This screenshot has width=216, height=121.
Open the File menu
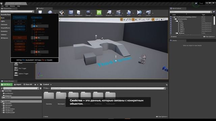(x=2, y=6)
